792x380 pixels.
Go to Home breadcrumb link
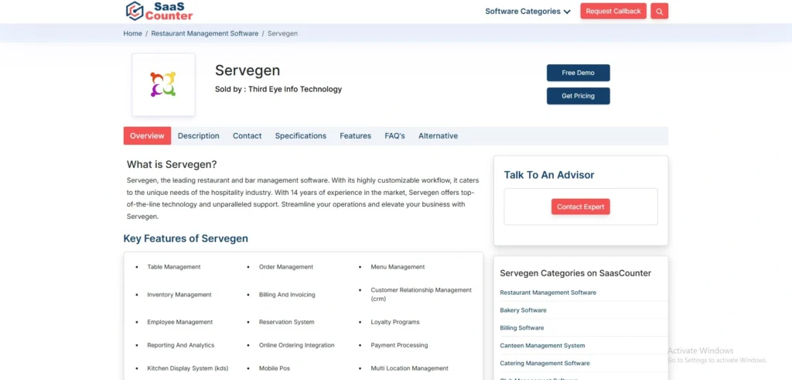coord(132,33)
